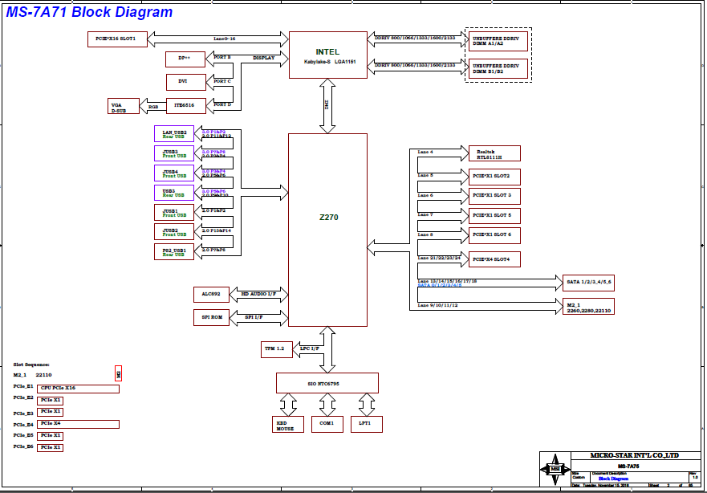Click the "LAN_USB2" Rear USB block
The height and width of the screenshot is (493, 707).
point(174,134)
